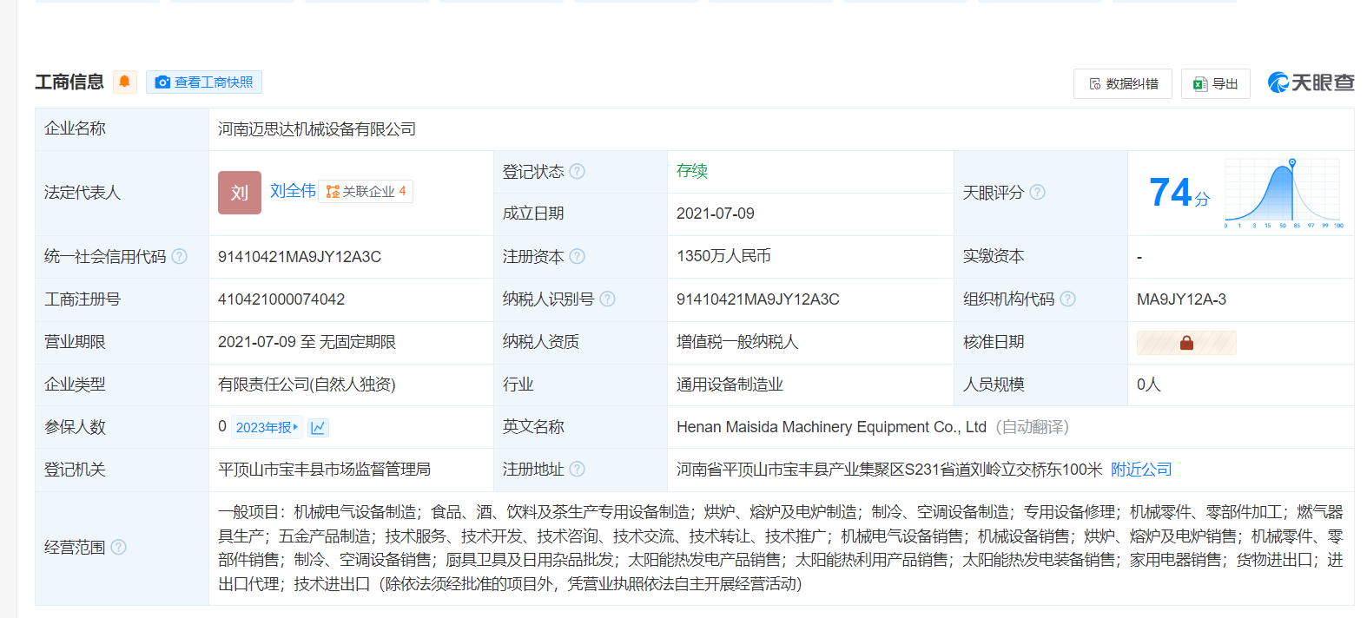Click the 工商信息 section heading

point(69,82)
